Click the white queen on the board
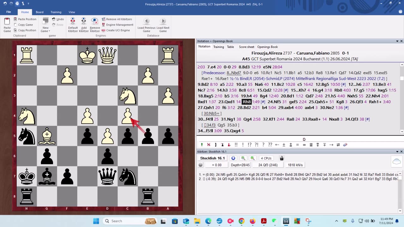Screen dimensions: 404x227 pos(108,56)
